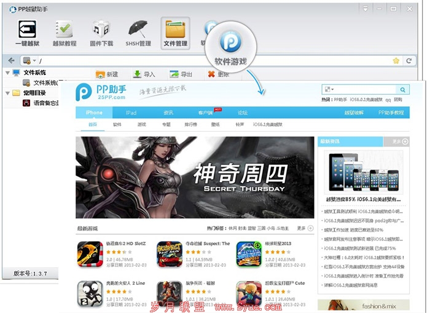430x313 pixels.
Task: Click hot word qq
Action: [388, 100]
